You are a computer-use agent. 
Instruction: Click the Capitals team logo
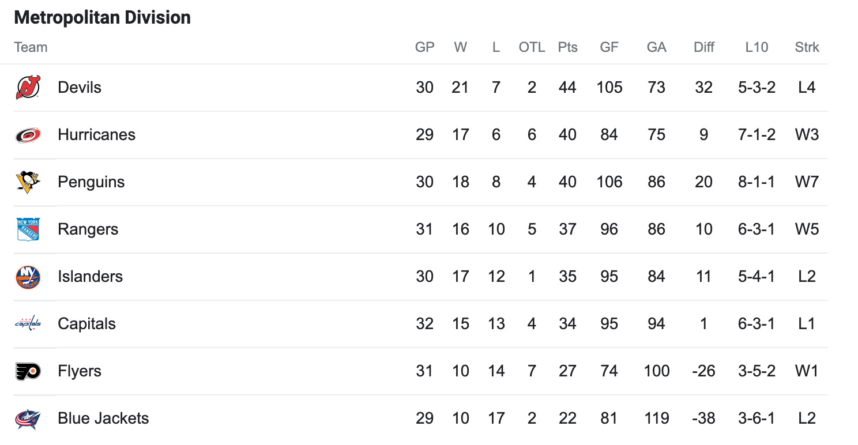(28, 324)
